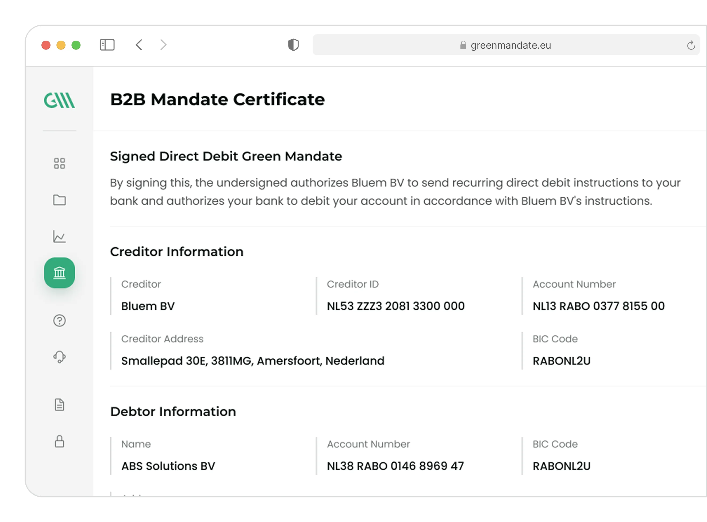This screenshot has width=707, height=522.
Task: Open the folder section in sidebar
Action: pos(59,200)
